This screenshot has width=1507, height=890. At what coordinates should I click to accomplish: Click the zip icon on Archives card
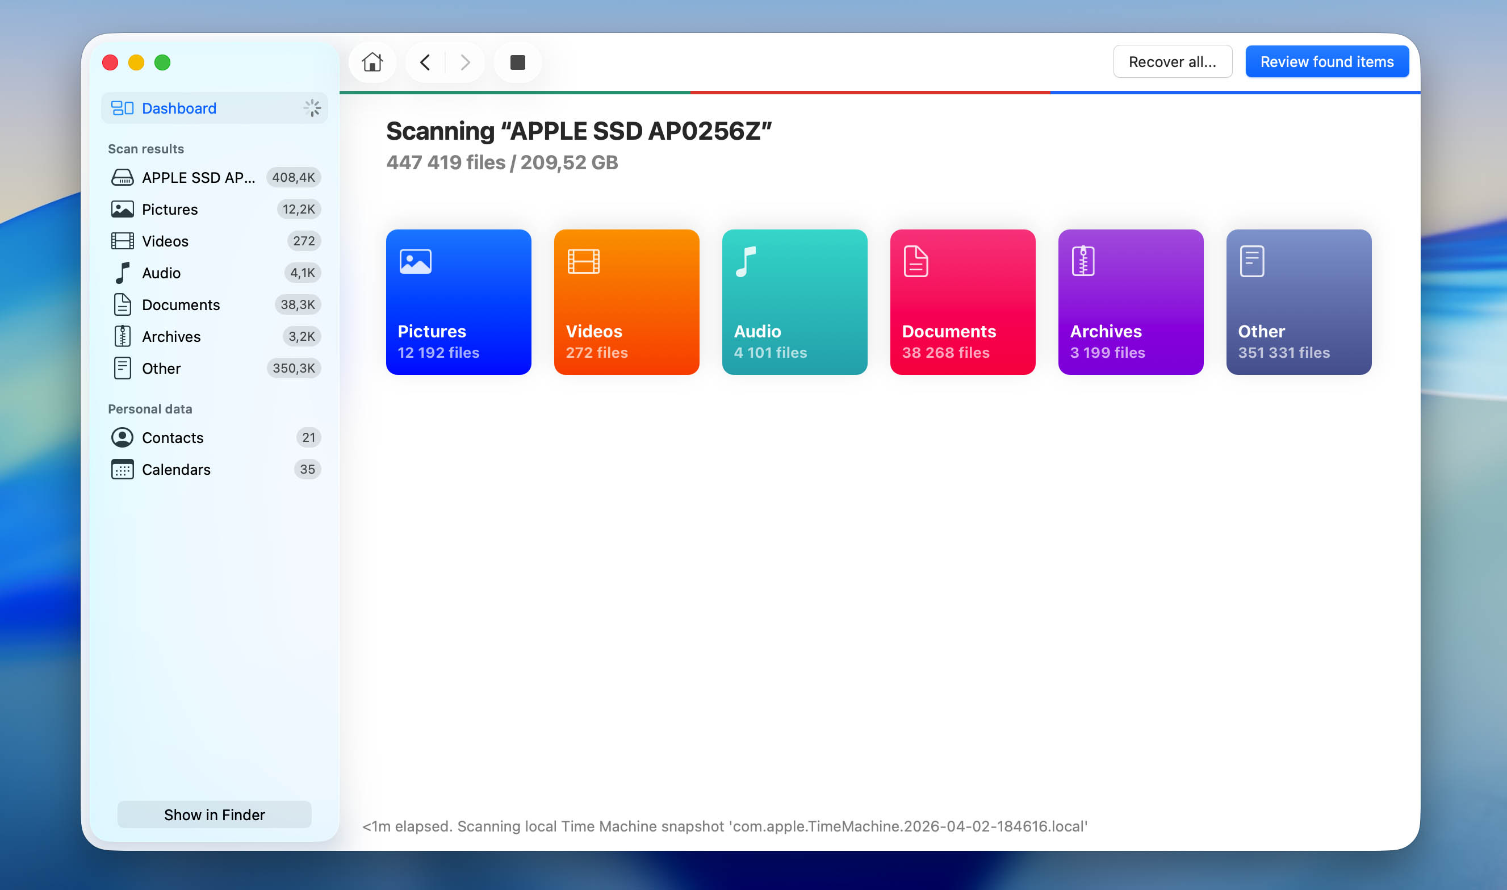coord(1083,261)
